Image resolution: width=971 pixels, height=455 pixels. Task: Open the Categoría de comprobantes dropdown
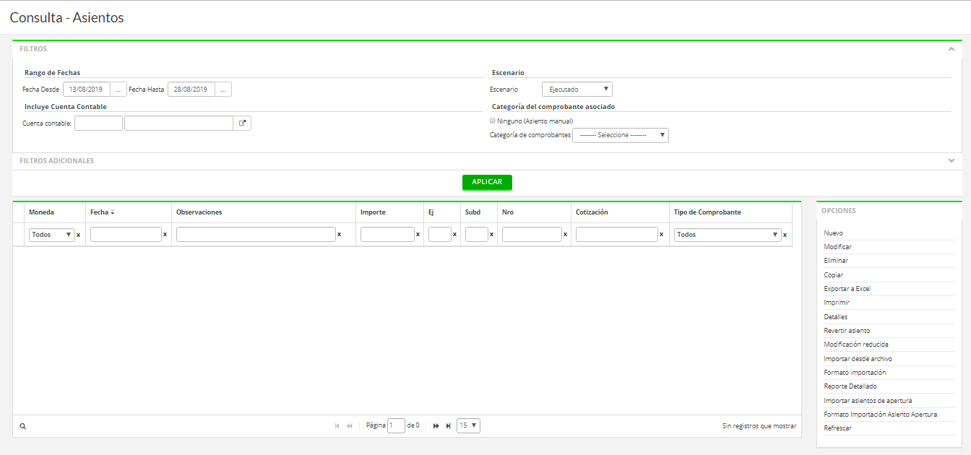pyautogui.click(x=621, y=135)
